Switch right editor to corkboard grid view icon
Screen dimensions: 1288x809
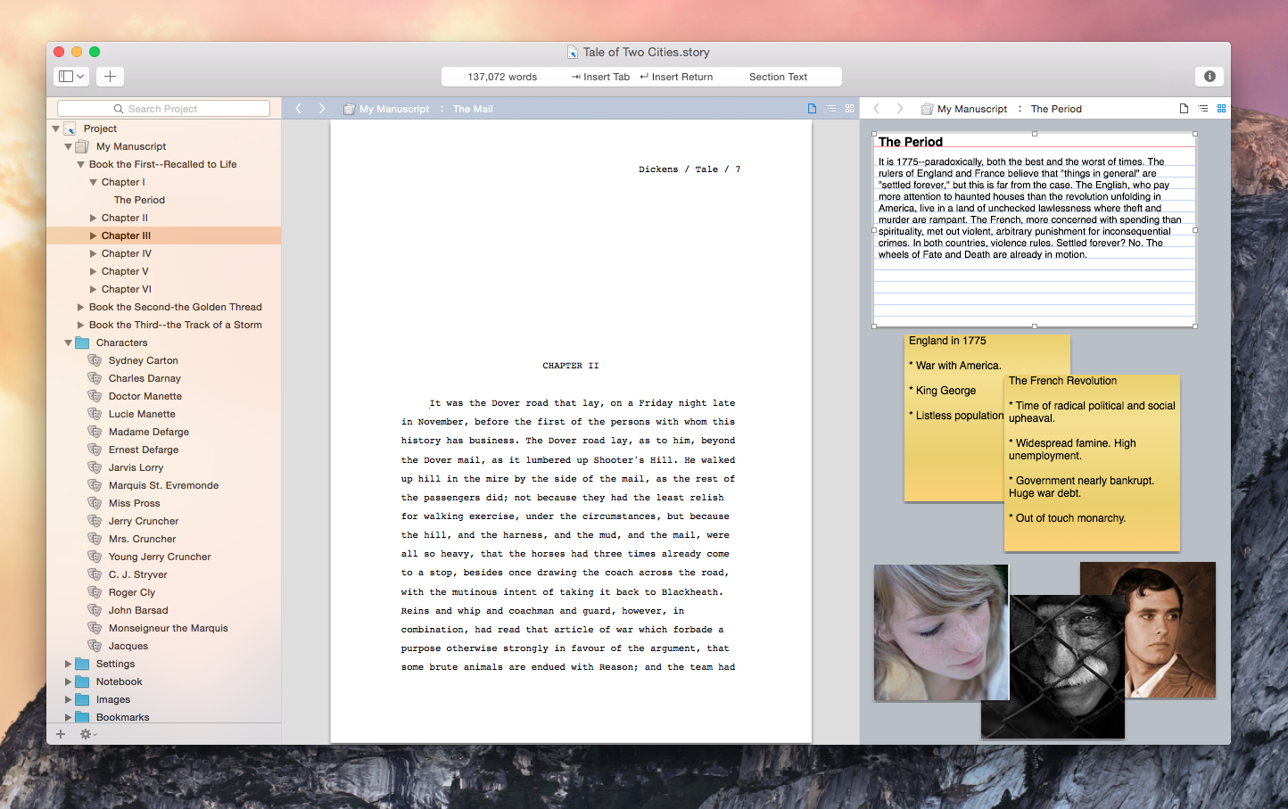[1221, 109]
